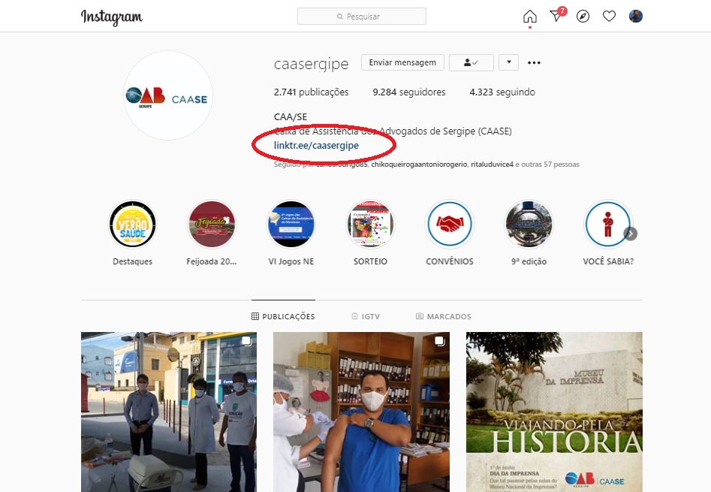Show next highlights with arrow

630,234
